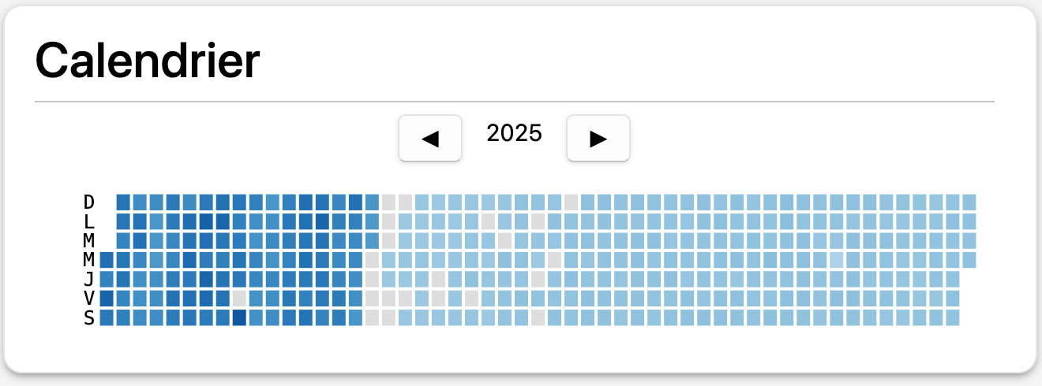Viewport: 1042px width, 386px height.
Task: Select the first cell of the Wednesday row
Action: 107,260
